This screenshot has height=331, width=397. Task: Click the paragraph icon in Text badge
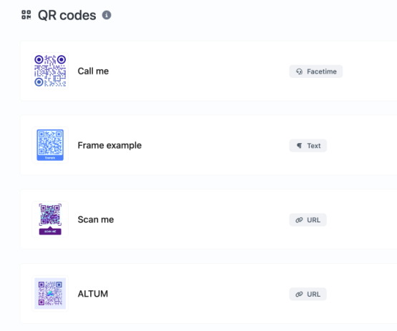(299, 146)
